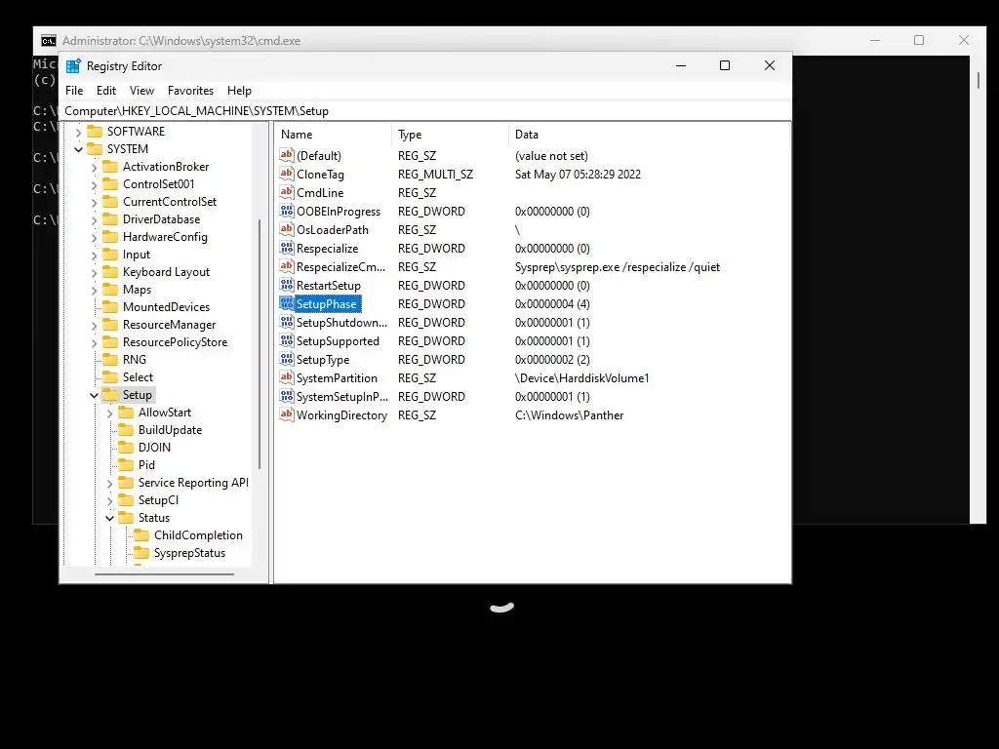Click the Registry Editor app icon
The height and width of the screenshot is (749, 999).
(73, 66)
